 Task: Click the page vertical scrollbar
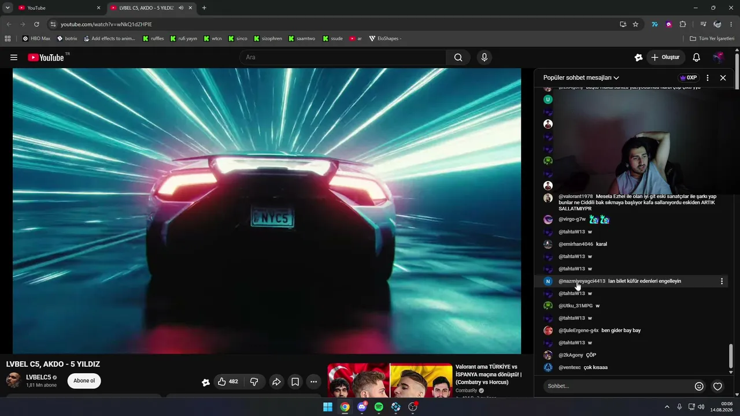point(737,72)
